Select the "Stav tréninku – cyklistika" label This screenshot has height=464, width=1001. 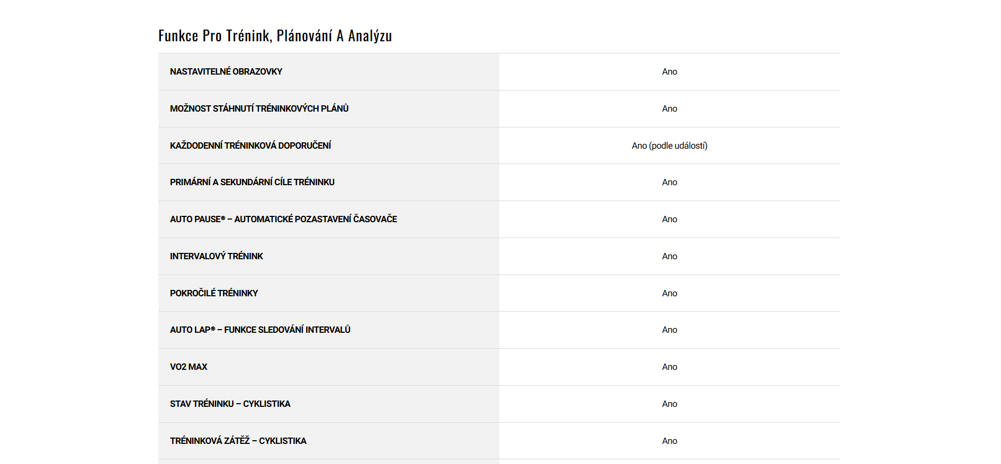[230, 404]
